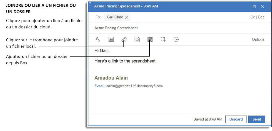
Task: Pop out the compose window
Action: coord(254,6)
